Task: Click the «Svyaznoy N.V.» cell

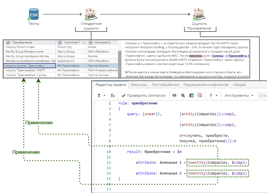Action: pos(71,61)
